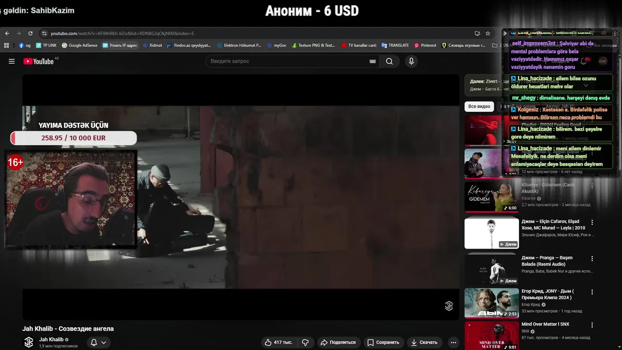Click the Kibariye channel name under Gidemem

click(x=528, y=198)
